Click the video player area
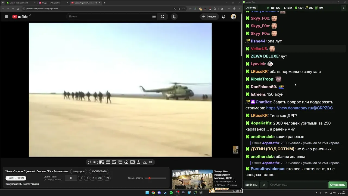This screenshot has width=348, height=196. (x=120, y=90)
